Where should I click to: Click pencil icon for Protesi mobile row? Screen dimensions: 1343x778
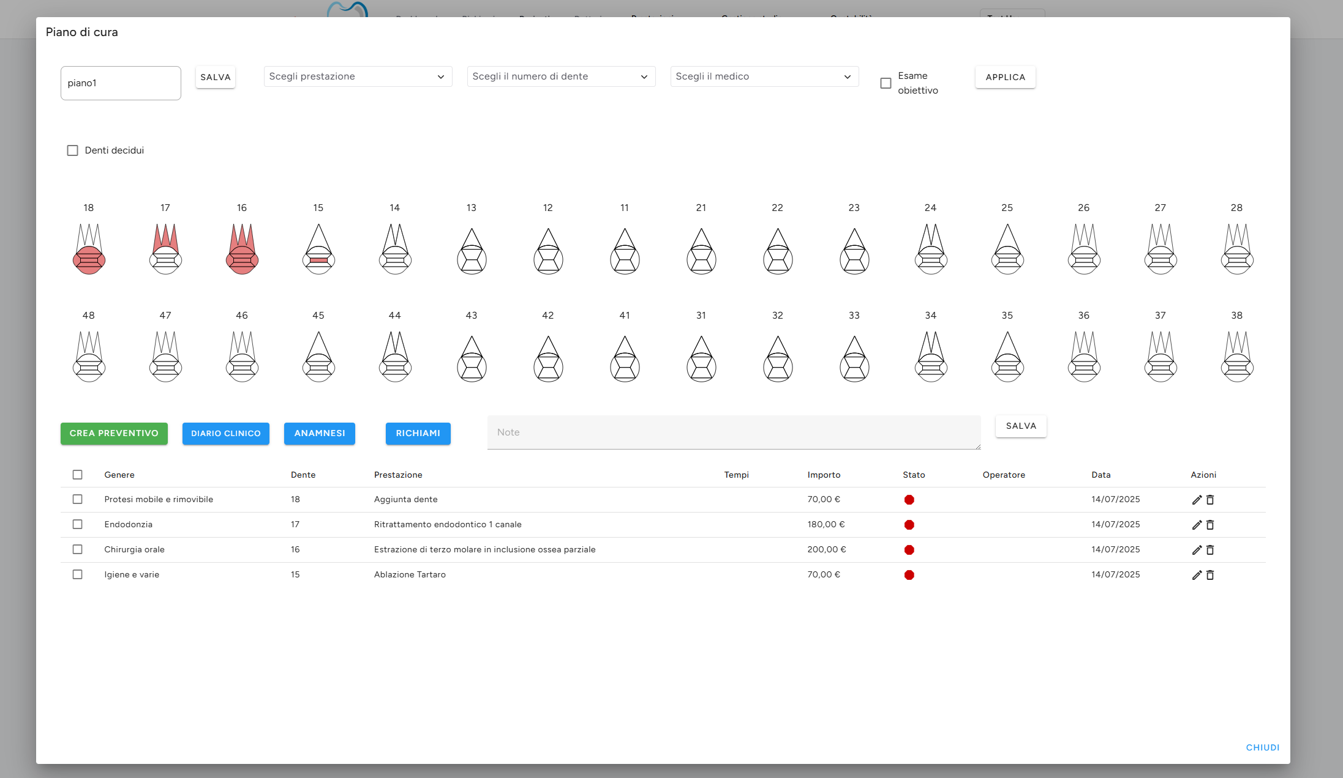coord(1197,500)
